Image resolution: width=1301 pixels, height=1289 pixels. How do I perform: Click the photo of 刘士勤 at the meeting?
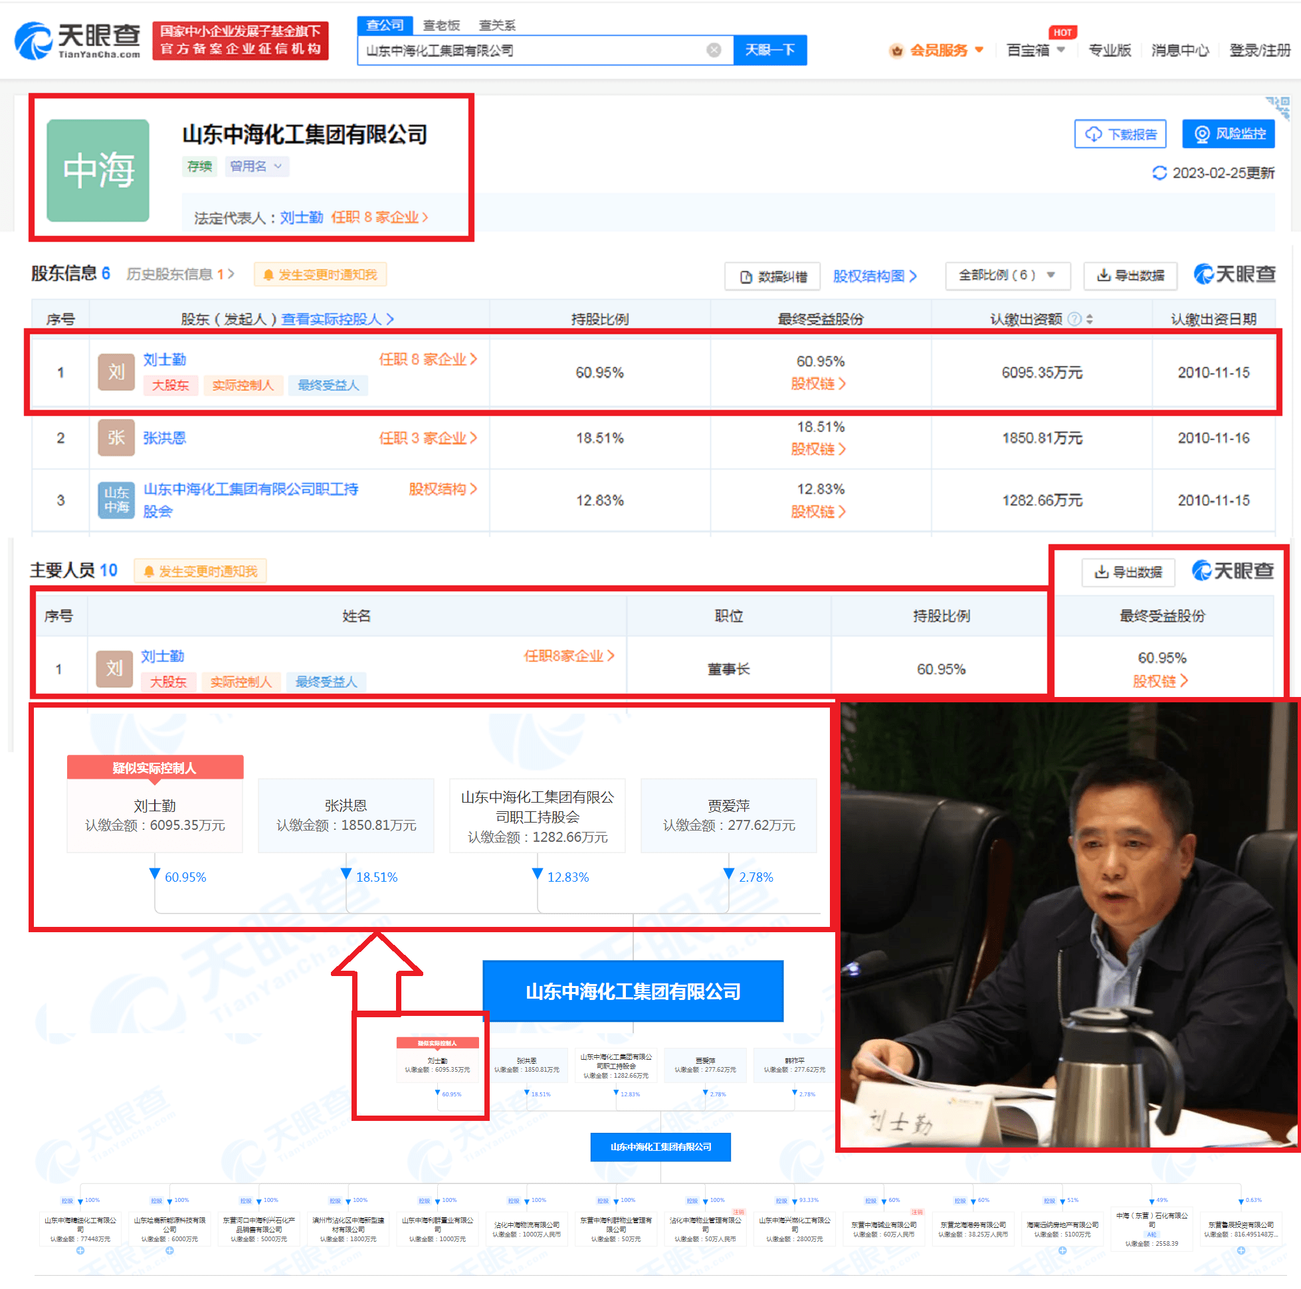pos(1068,925)
